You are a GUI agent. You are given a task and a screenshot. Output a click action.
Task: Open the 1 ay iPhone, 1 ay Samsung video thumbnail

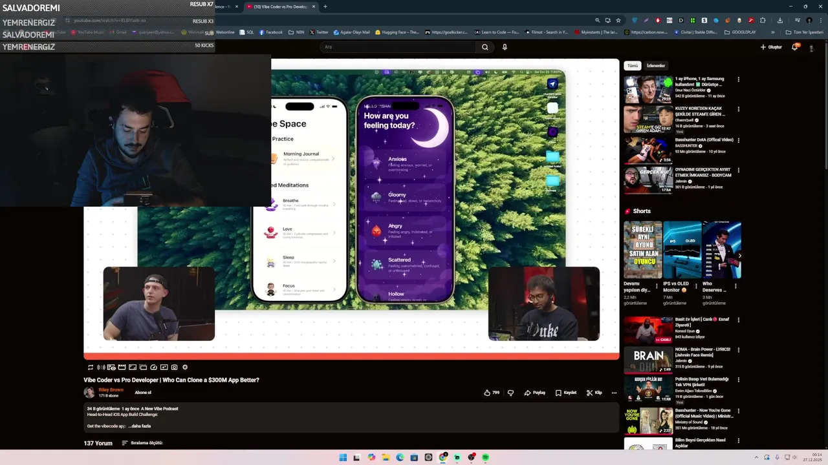pos(648,89)
